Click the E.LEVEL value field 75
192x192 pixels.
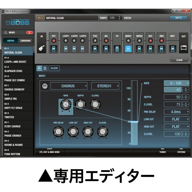tap(173, 104)
